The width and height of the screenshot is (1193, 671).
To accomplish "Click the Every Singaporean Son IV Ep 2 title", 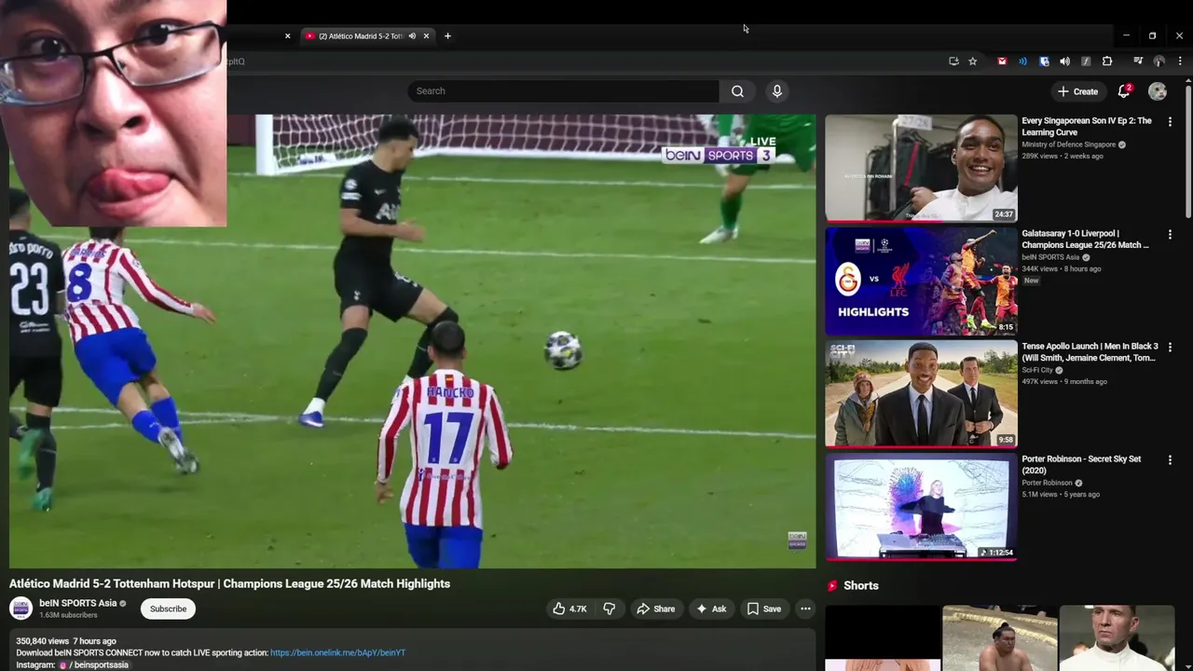I will (x=1087, y=127).
